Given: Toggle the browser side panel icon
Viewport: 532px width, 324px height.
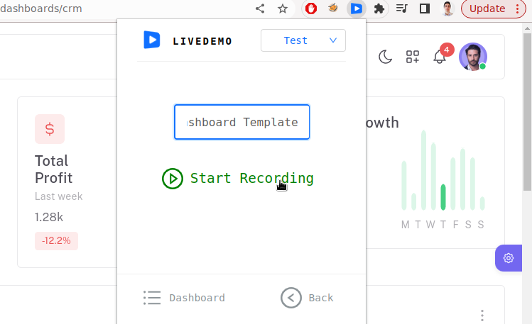Looking at the screenshot, I should pos(425,9).
